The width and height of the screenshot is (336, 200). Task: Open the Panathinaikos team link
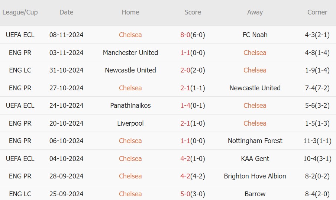tap(130, 106)
